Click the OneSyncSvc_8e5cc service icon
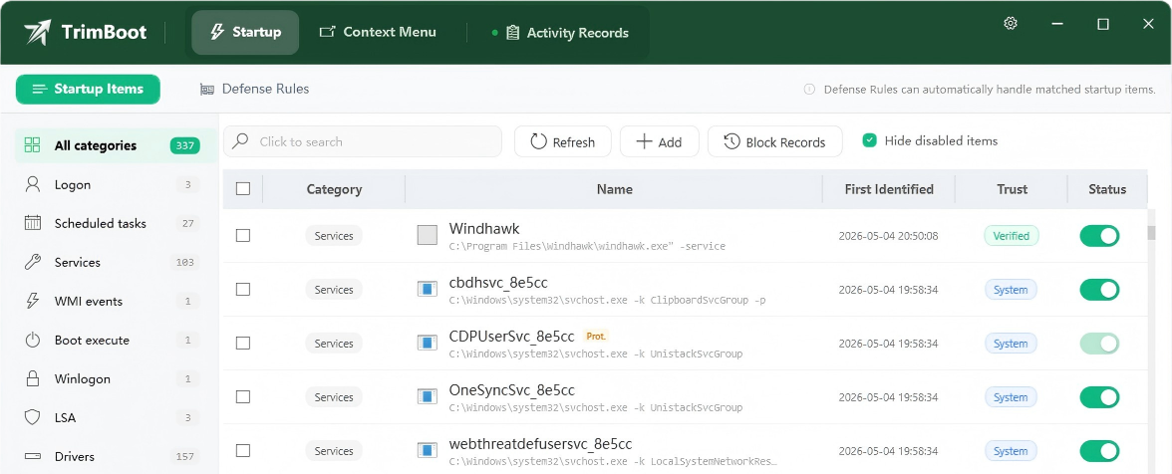 [x=427, y=396]
